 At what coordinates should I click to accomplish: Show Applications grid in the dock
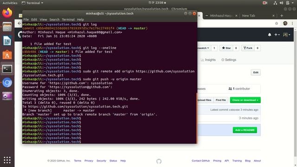(x=7, y=160)
